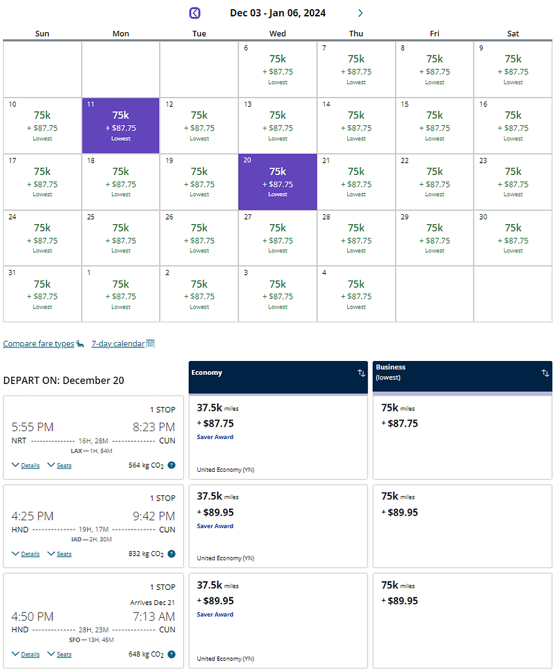Go to previous month with left arrow
The image size is (556, 671).
tap(195, 13)
